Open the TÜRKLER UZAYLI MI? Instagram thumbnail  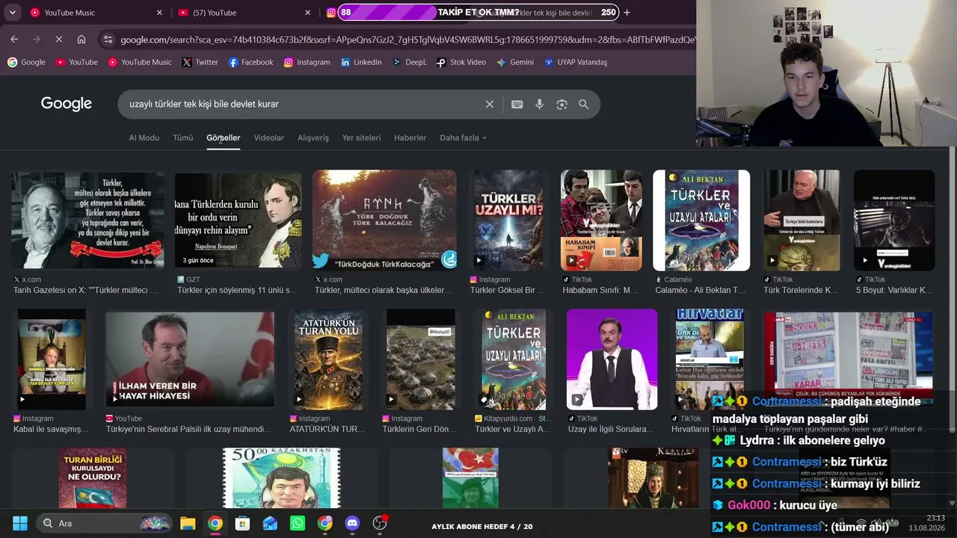point(508,220)
